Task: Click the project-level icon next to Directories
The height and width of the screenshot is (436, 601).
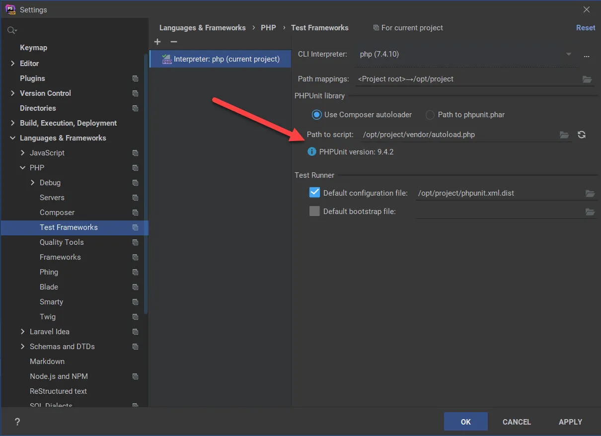Action: (135, 108)
